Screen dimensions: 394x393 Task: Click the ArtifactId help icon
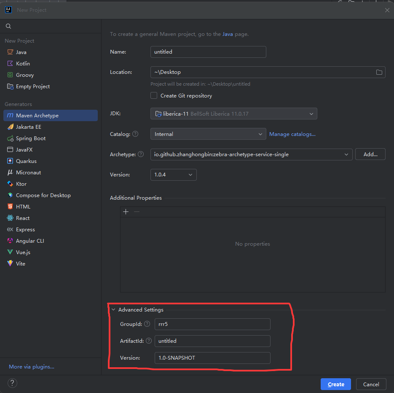(149, 341)
